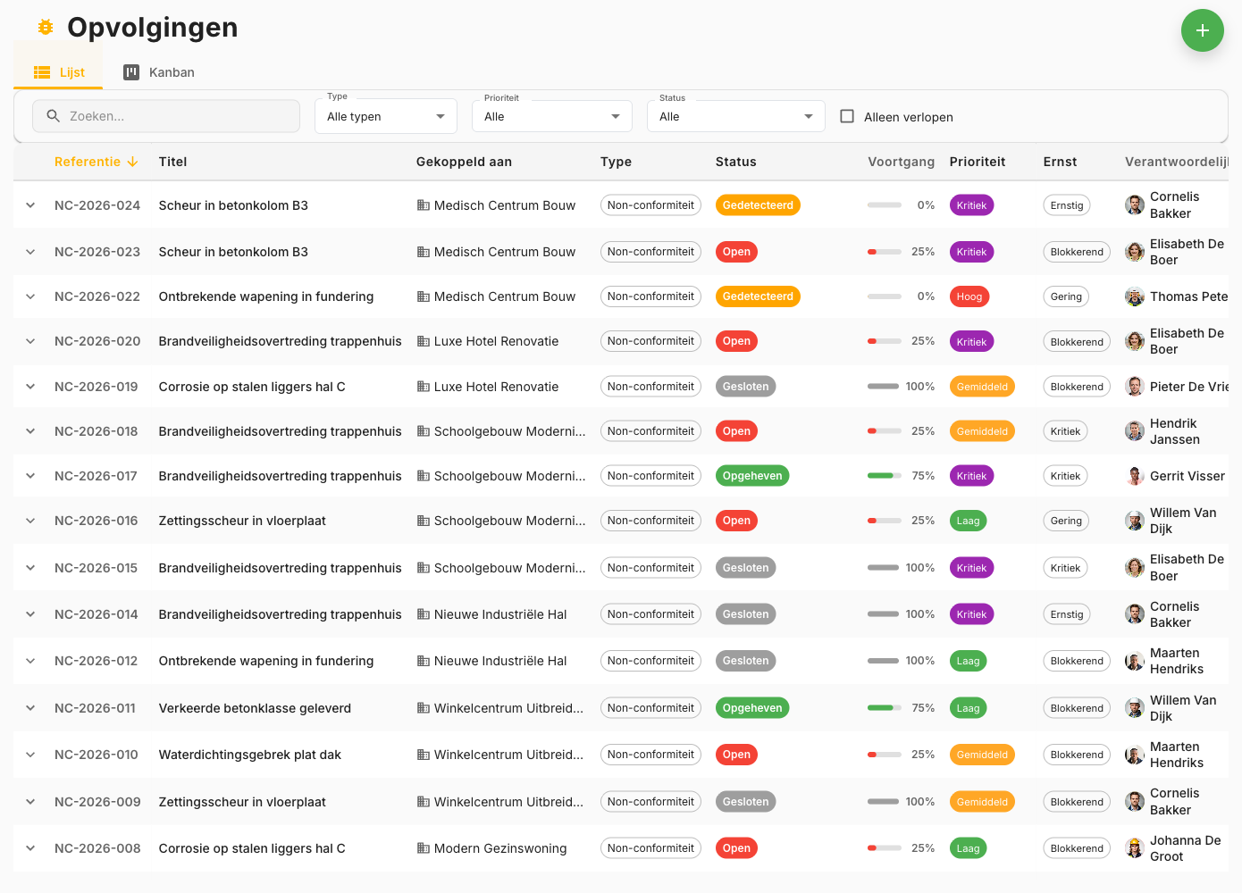Click Johanna De Groot's avatar on NC-2026-008

(1135, 847)
